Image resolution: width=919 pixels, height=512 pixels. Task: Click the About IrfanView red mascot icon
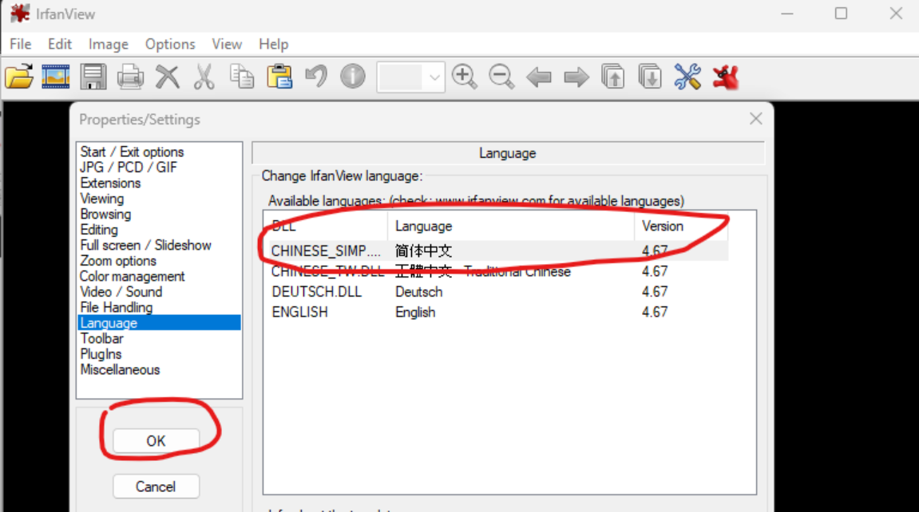(x=726, y=77)
